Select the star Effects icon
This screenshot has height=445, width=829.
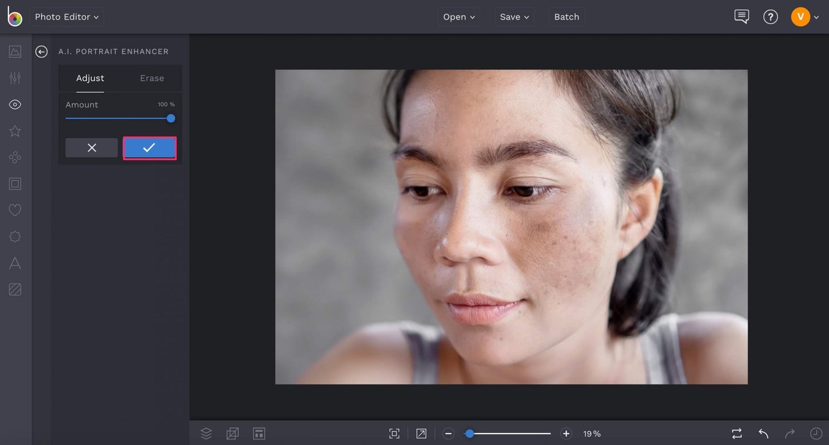tap(15, 130)
